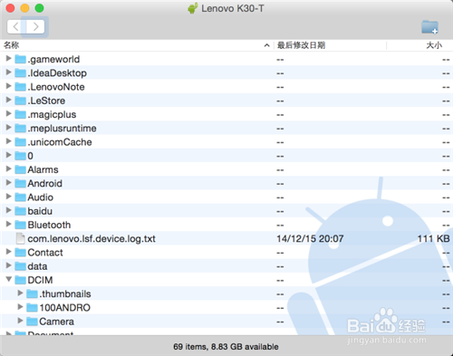Image resolution: width=453 pixels, height=356 pixels.
Task: Expand the Camera subfolder
Action: pyautogui.click(x=20, y=321)
